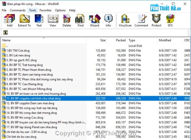
Task: Sort by the Type column header
Action: [x=142, y=40]
